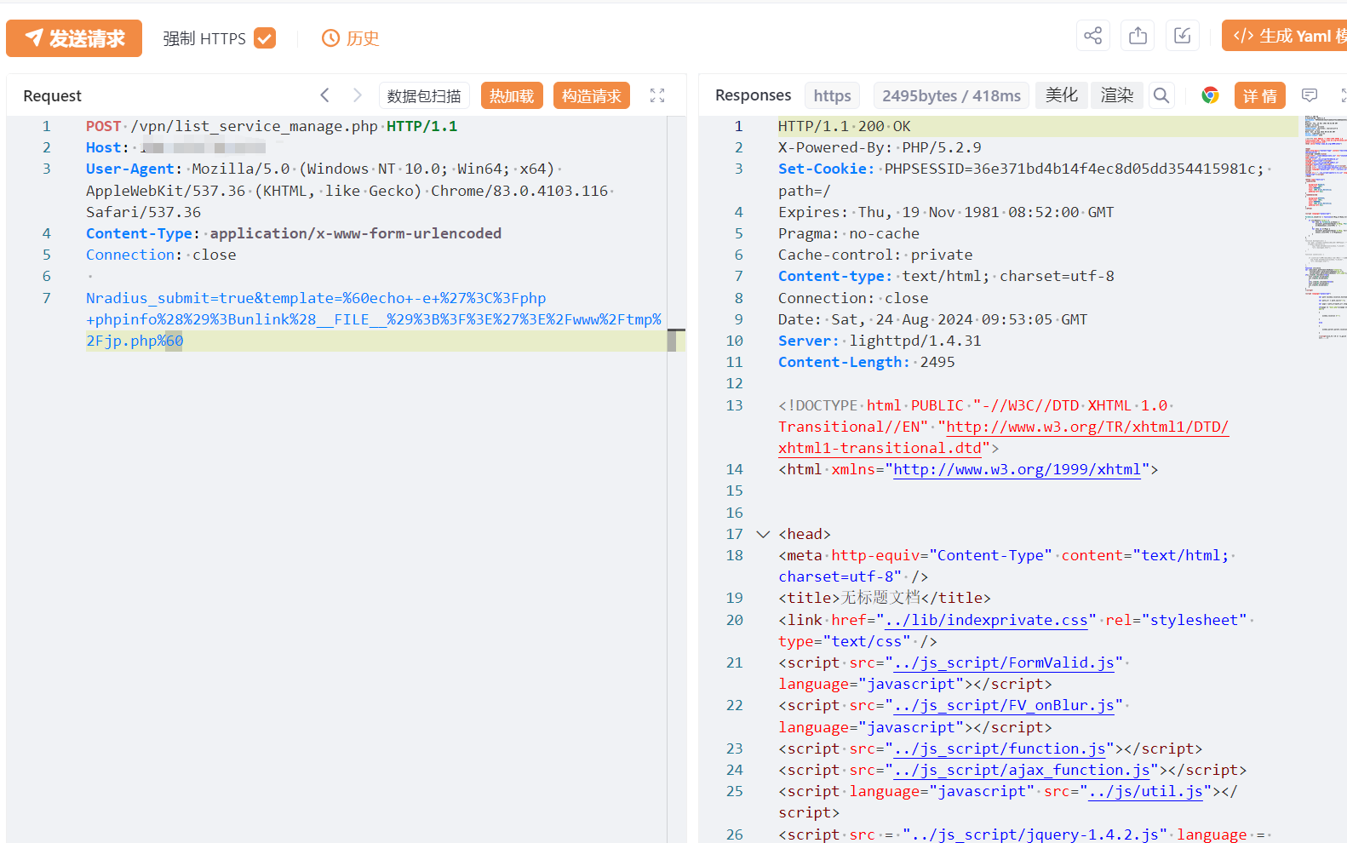1347x843 pixels.
Task: Click the Request panel title
Action: [53, 95]
